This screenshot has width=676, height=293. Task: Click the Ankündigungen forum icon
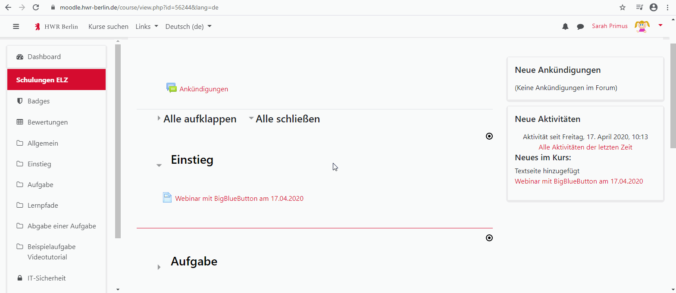point(172,88)
